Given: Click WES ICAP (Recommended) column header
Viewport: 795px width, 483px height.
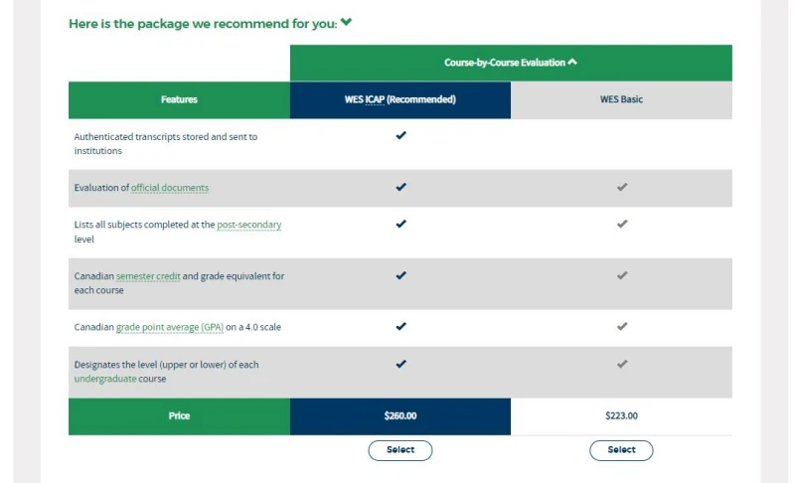Looking at the screenshot, I should pyautogui.click(x=400, y=99).
